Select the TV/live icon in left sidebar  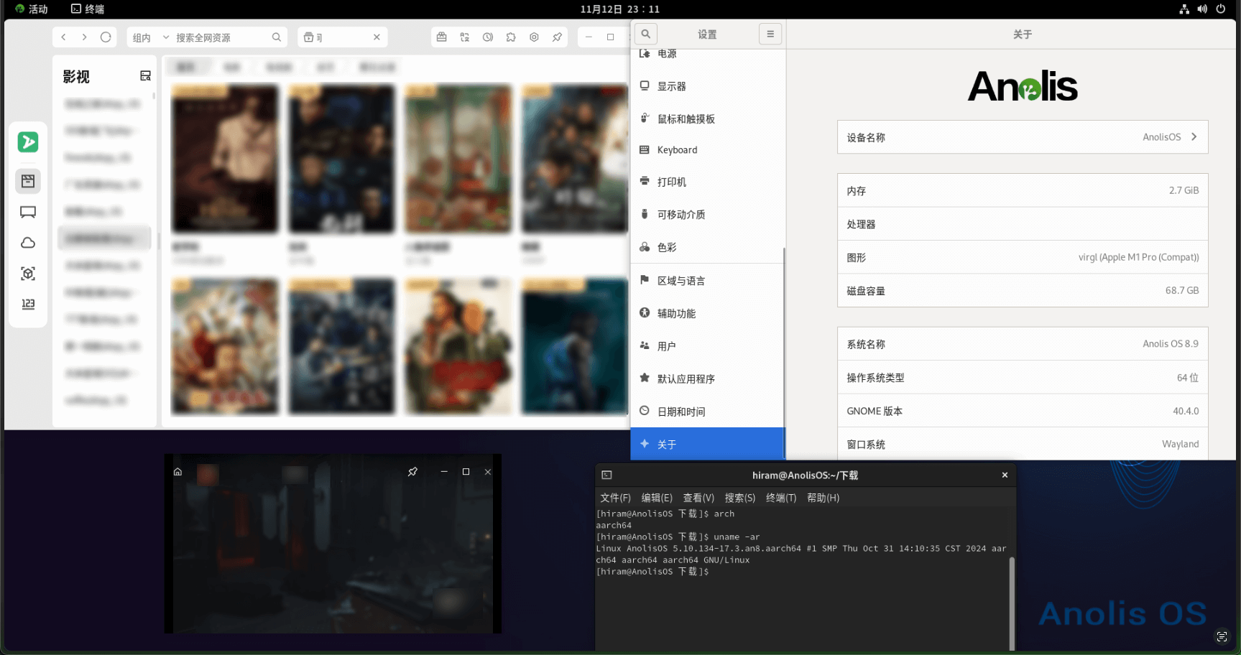coord(28,212)
